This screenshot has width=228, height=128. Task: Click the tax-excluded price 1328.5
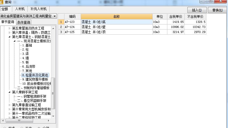[195, 22]
